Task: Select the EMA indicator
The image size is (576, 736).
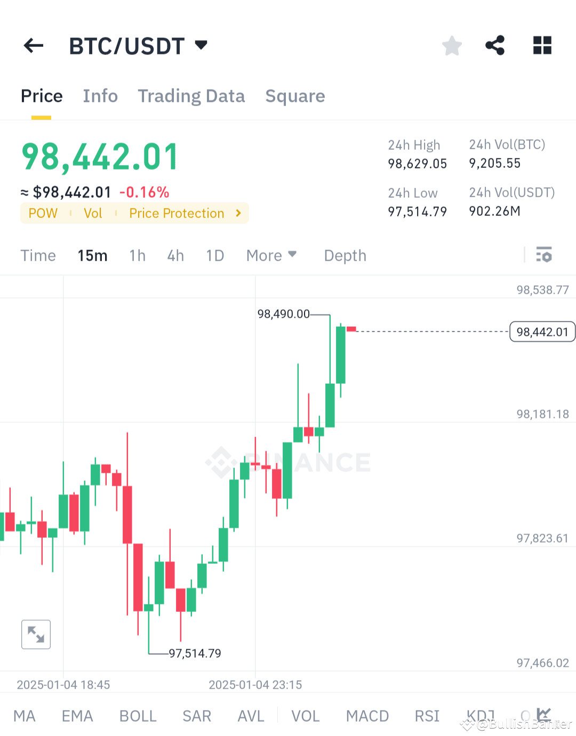Action: pos(77,716)
